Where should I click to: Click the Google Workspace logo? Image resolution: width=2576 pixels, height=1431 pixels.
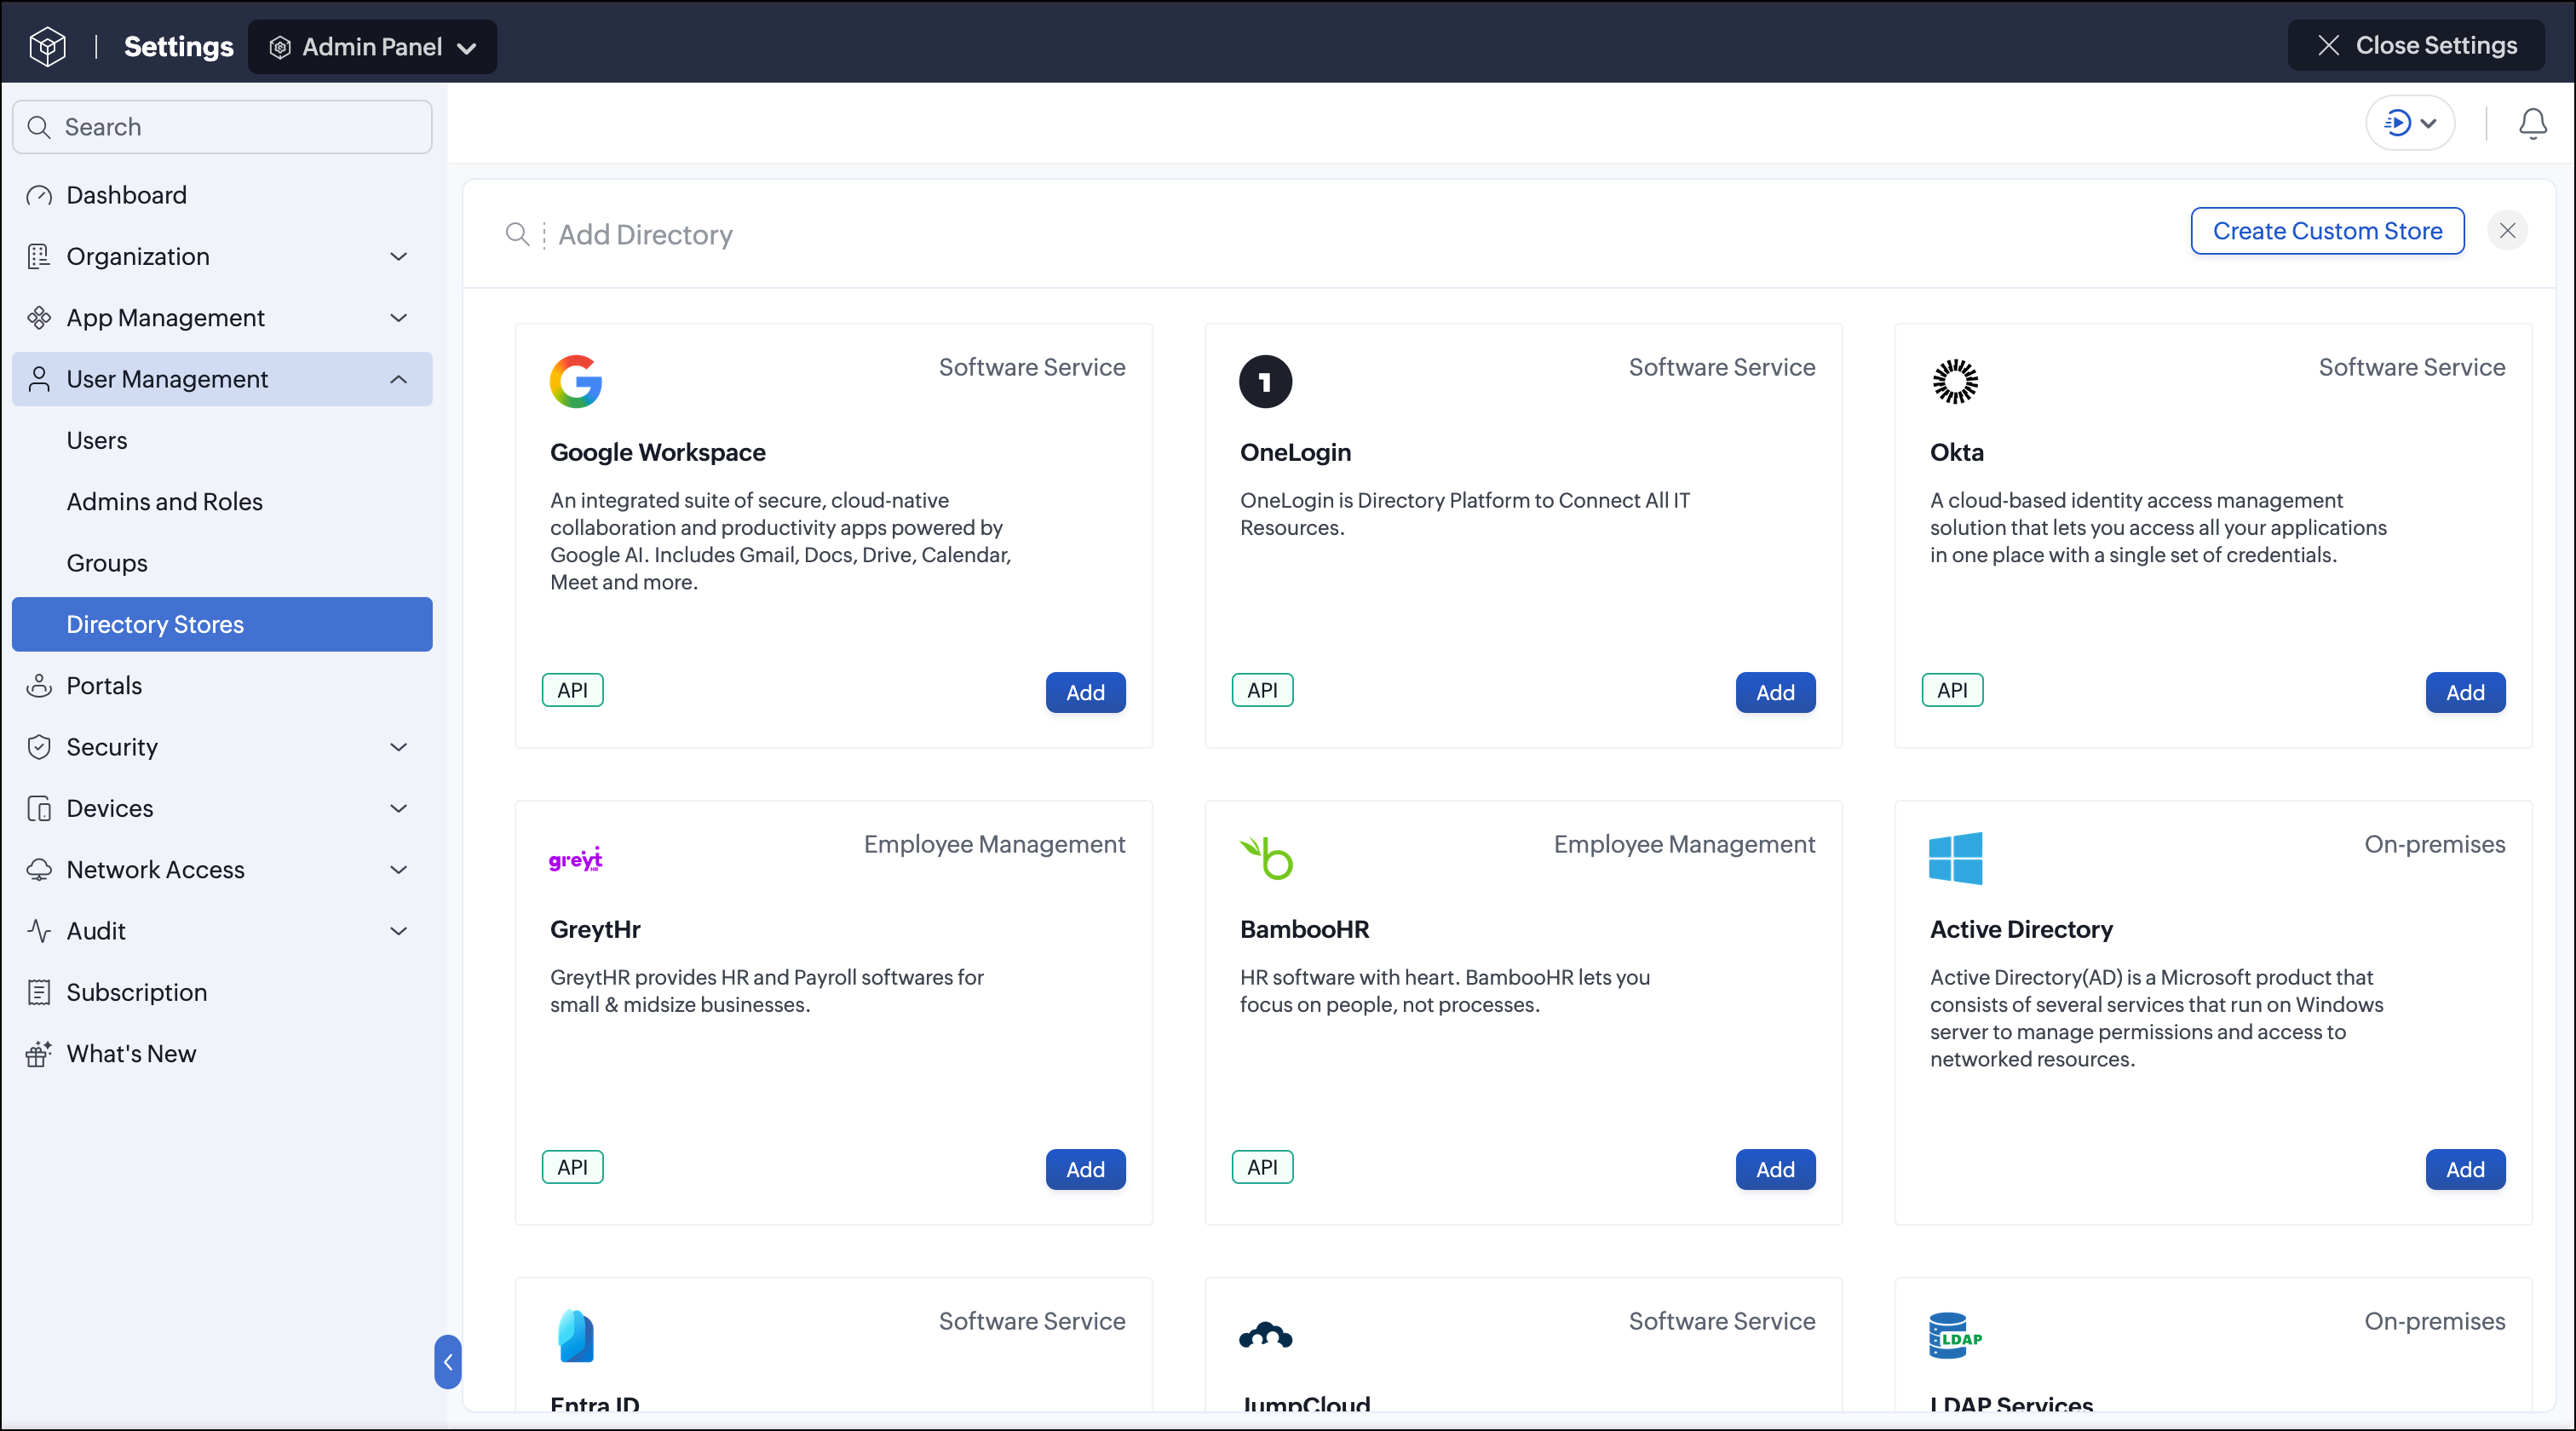[x=576, y=382]
